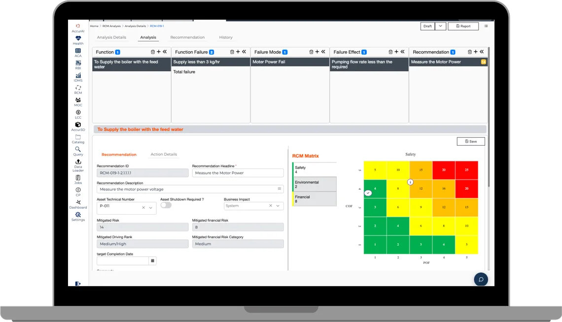The height and width of the screenshot is (322, 562).
Task: Click the Save button
Action: tap(471, 141)
